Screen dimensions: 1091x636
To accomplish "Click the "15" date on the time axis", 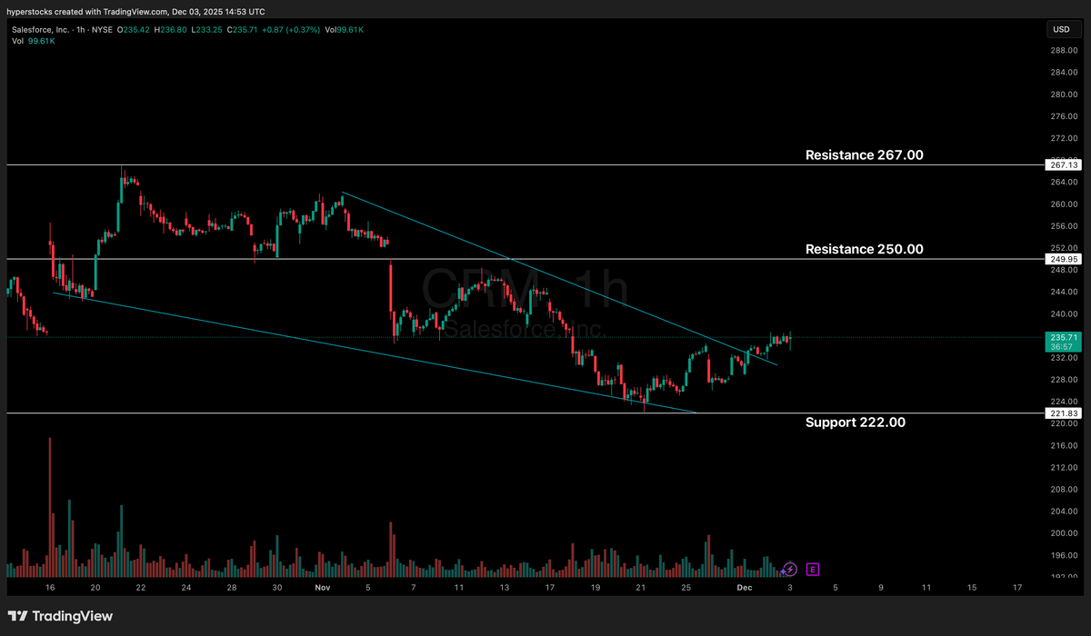I will (971, 588).
